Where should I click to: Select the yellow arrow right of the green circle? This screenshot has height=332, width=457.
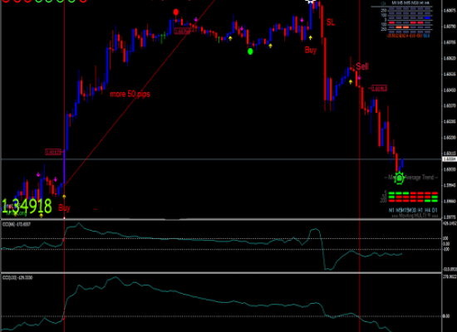pos(270,46)
